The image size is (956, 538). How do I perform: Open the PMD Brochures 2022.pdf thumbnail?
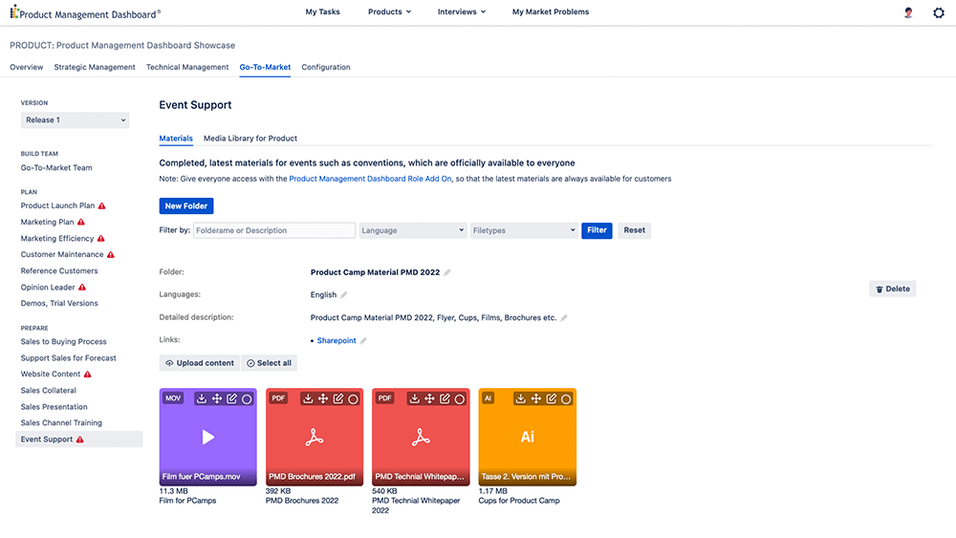click(x=315, y=437)
